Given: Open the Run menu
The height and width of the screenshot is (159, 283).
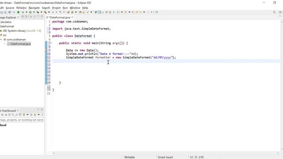Looking at the screenshot, I should coord(65,8).
